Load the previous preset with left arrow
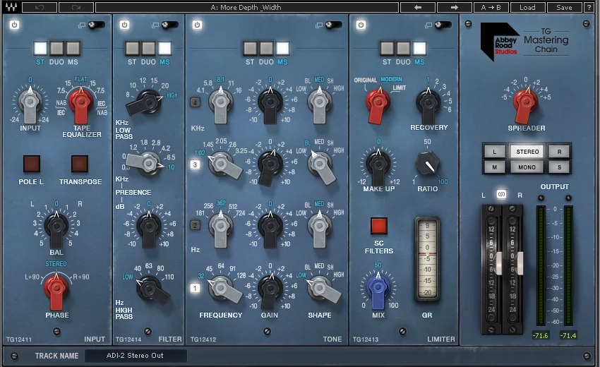The image size is (600, 367). [418, 7]
